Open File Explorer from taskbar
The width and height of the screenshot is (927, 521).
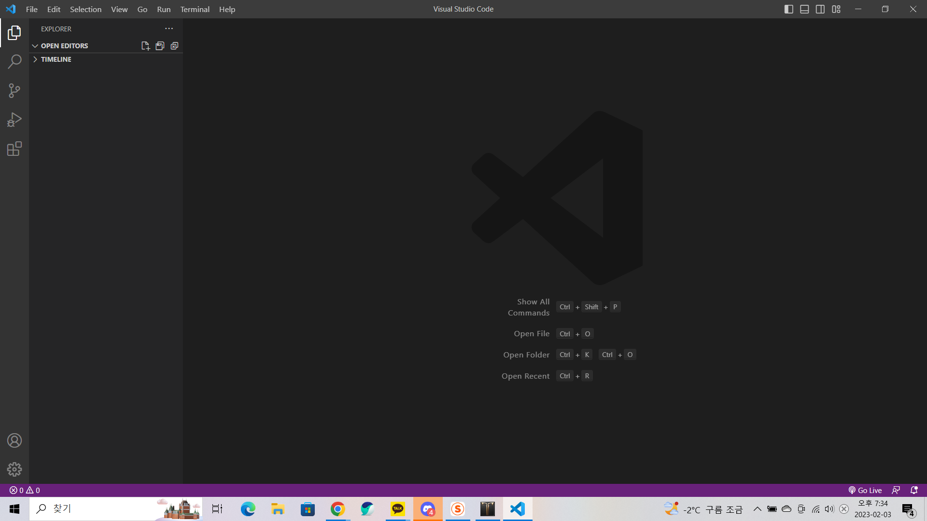278,509
